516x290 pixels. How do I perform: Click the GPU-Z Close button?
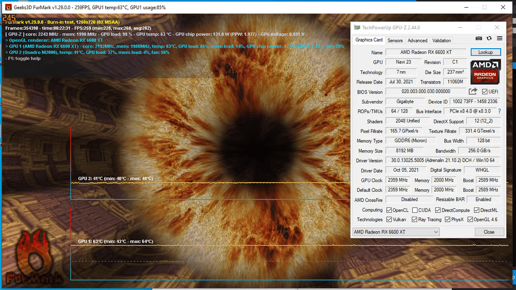[489, 232]
